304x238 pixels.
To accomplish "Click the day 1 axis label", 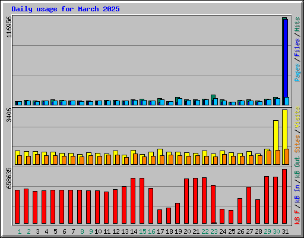I will pyautogui.click(x=20, y=231).
